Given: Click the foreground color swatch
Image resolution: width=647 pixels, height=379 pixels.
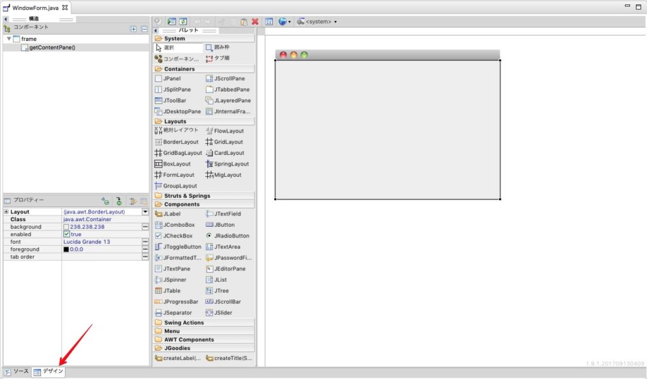Looking at the screenshot, I should tap(65, 249).
